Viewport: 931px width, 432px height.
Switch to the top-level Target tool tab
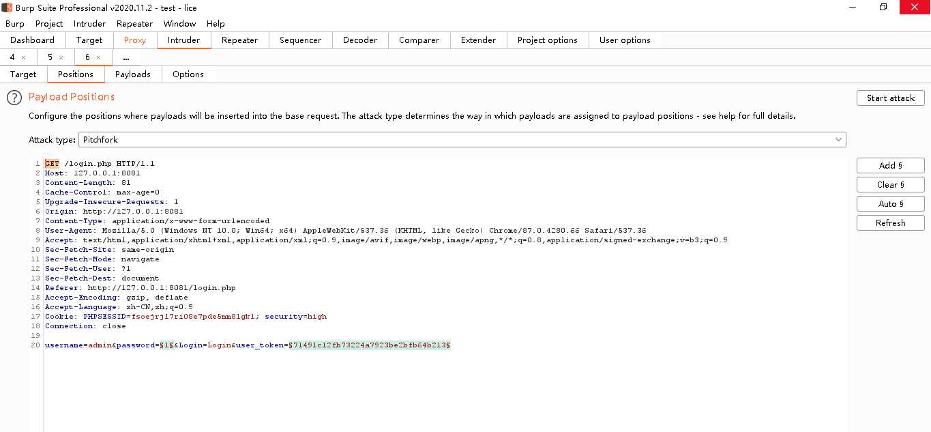89,40
